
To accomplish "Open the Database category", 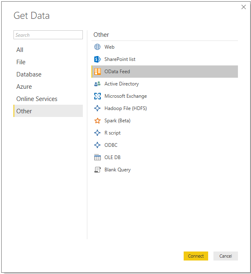I will [x=29, y=74].
